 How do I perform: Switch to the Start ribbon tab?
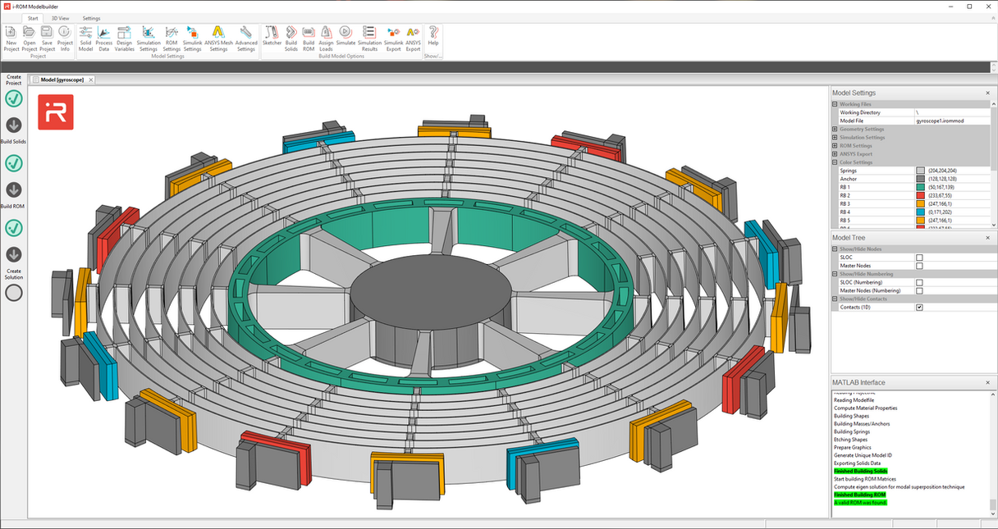33,17
